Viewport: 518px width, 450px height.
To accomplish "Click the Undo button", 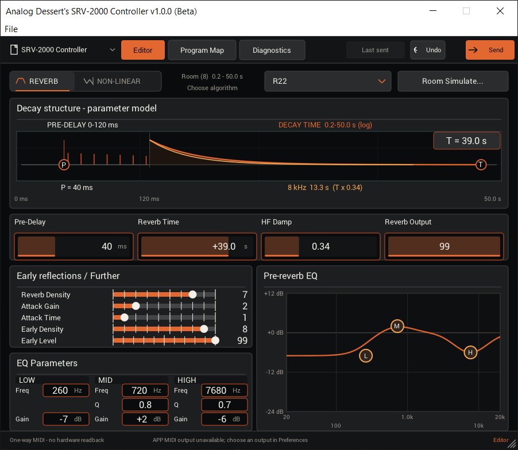I will pyautogui.click(x=427, y=50).
